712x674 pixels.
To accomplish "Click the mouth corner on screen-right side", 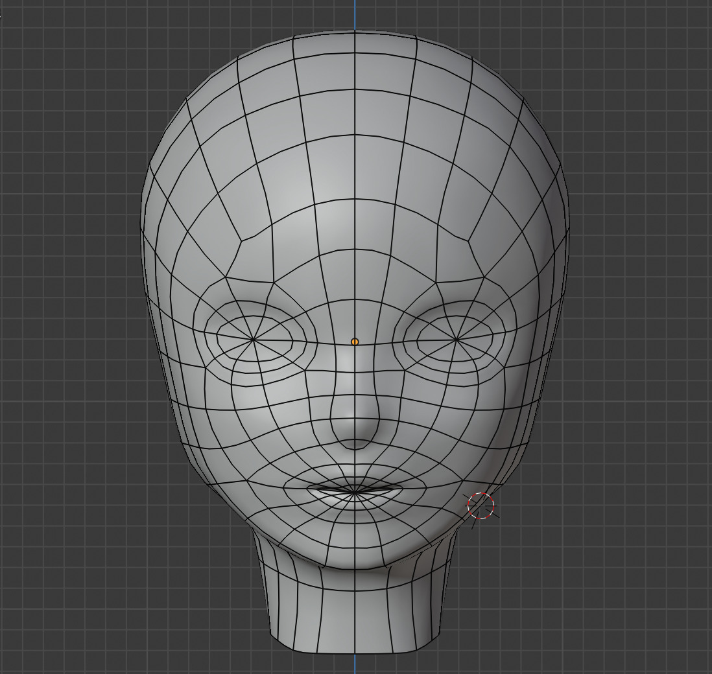I will pyautogui.click(x=402, y=486).
